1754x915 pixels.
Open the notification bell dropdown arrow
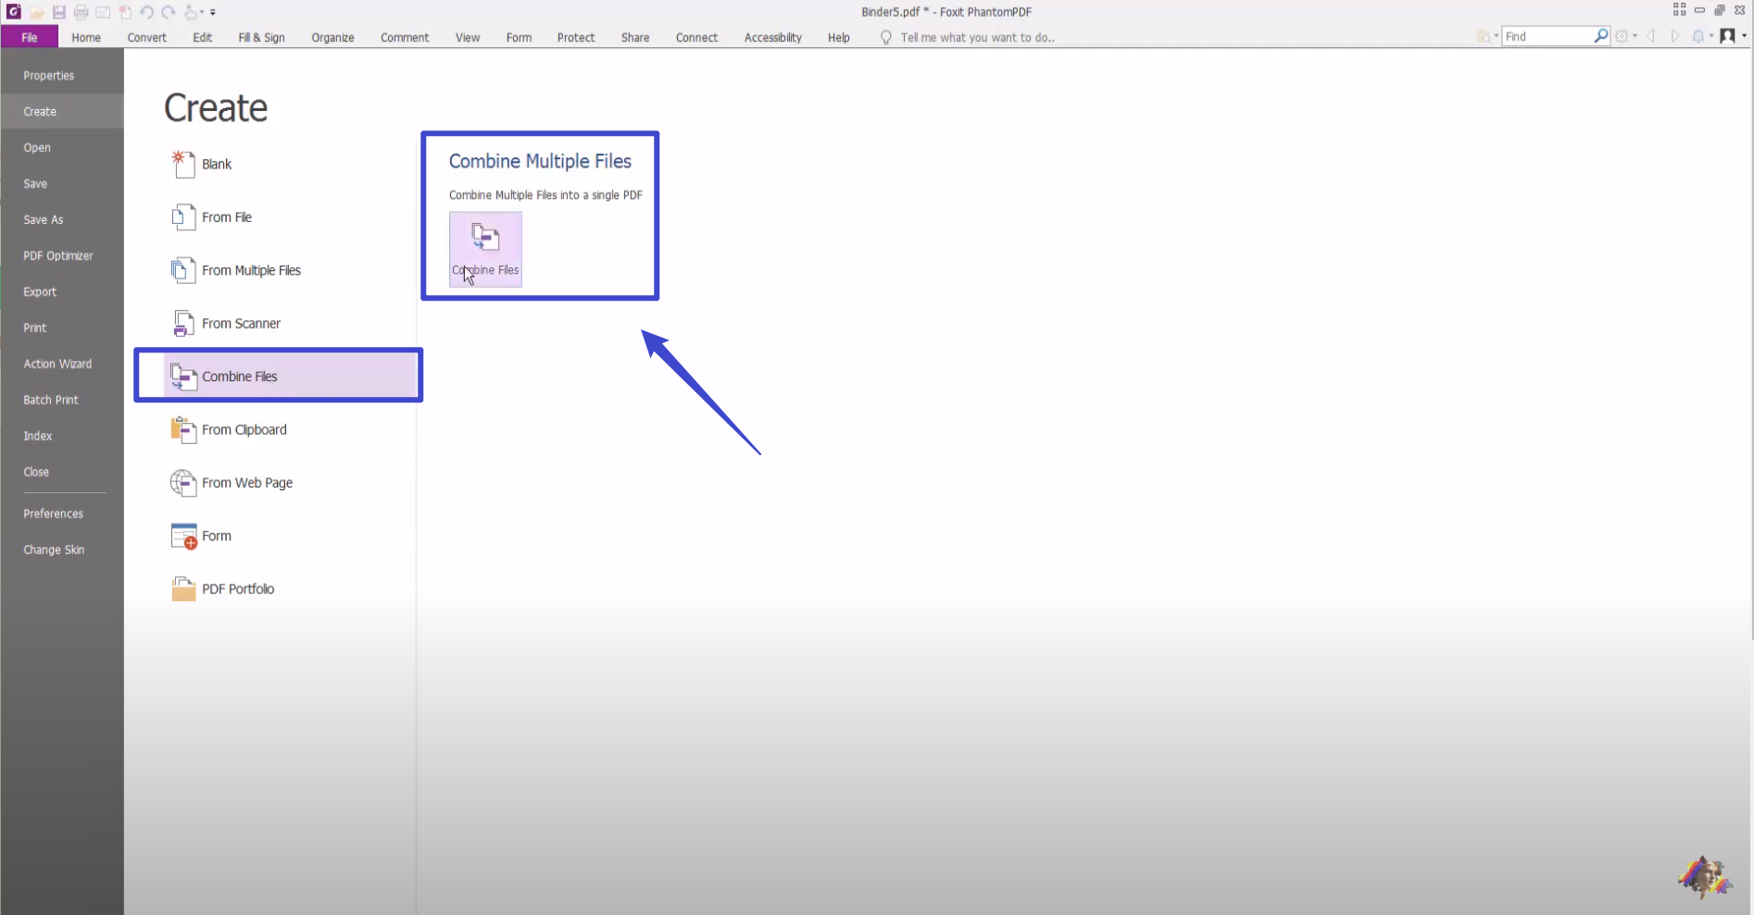pyautogui.click(x=1711, y=35)
